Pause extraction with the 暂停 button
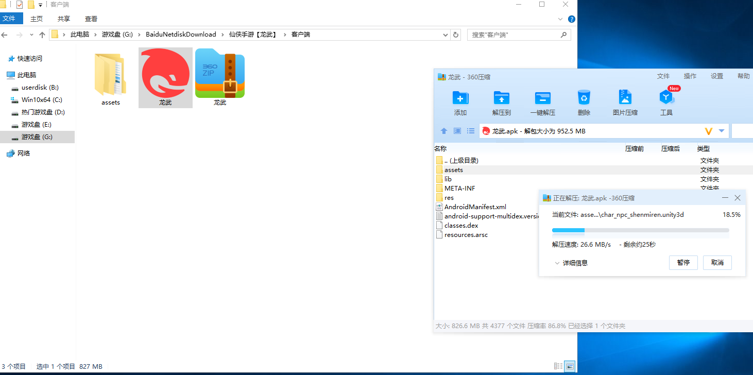 click(x=683, y=263)
